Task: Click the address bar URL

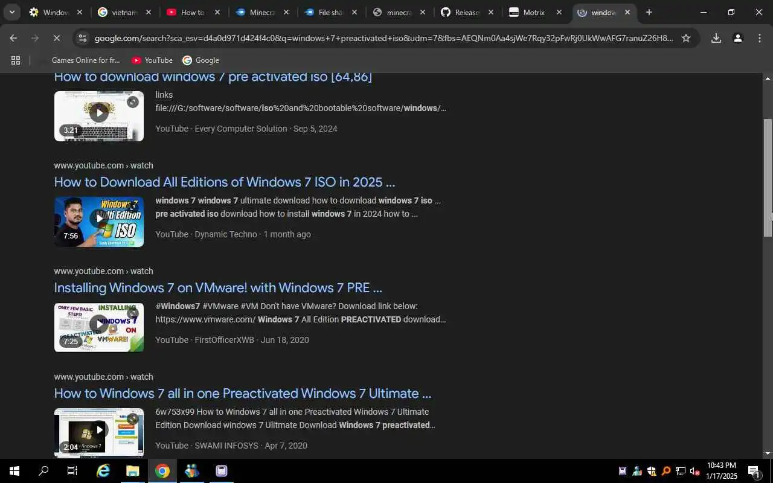Action: [x=383, y=38]
